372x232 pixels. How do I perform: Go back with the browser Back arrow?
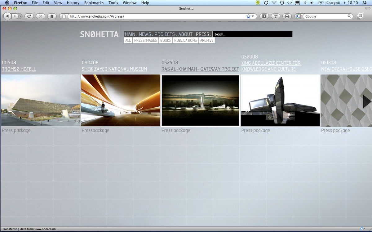[x=7, y=16]
